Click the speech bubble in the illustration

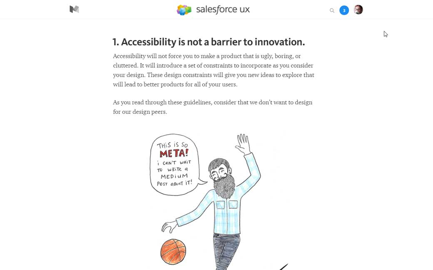click(175, 164)
